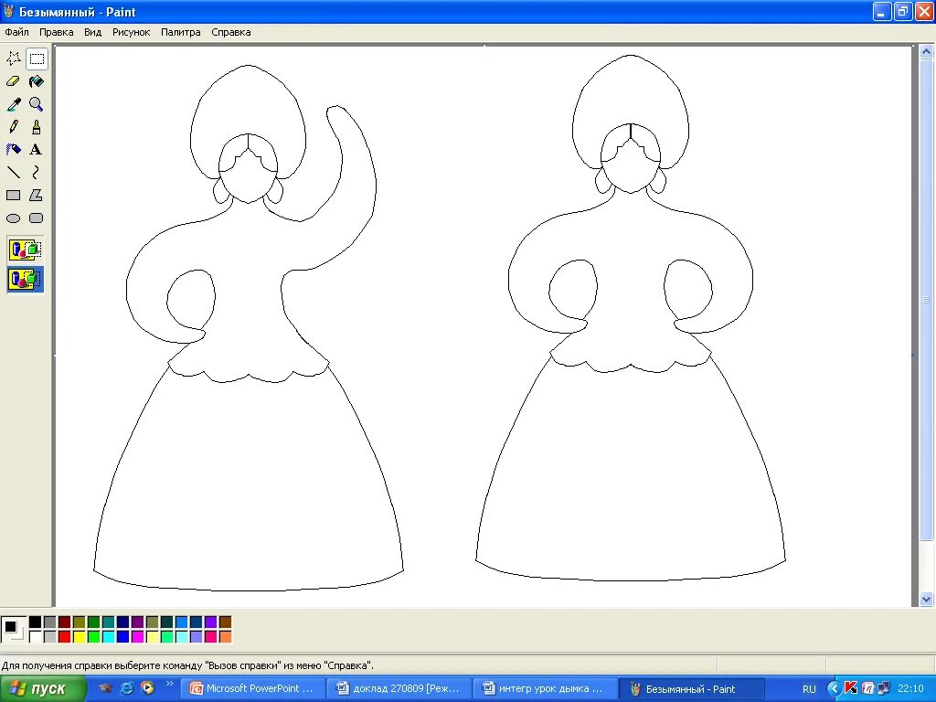The height and width of the screenshot is (702, 936).
Task: Click scroll-down arrow of vertical scrollbar
Action: point(926,599)
